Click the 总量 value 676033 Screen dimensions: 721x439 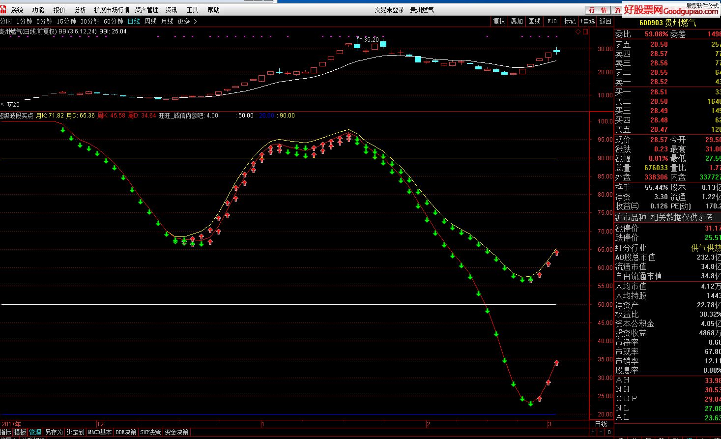656,168
